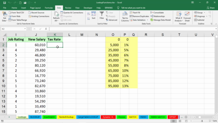Click New blank document icon in title bar
Image resolution: width=218 pixels, height=123 pixels.
[x=20, y=3]
